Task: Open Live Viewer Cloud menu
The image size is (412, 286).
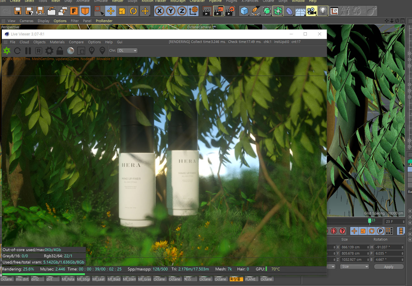Action: point(24,42)
